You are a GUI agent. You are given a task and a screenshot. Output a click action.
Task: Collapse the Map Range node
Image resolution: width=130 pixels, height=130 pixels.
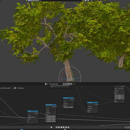[46, 105]
